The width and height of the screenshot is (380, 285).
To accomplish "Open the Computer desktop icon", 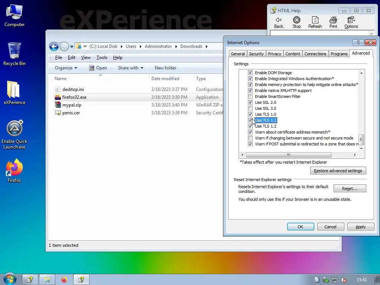I will (14, 15).
